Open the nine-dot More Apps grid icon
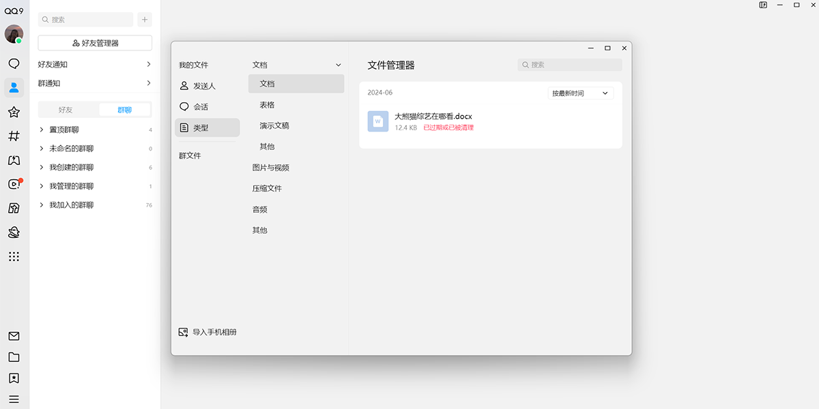This screenshot has width=819, height=409. tap(14, 256)
